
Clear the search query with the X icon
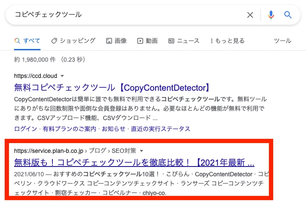pos(250,15)
